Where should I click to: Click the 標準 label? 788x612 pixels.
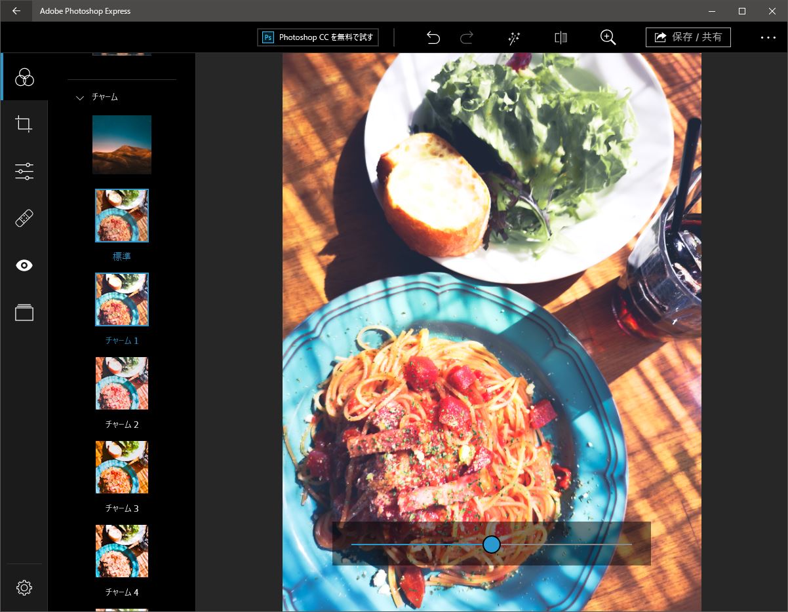122,257
